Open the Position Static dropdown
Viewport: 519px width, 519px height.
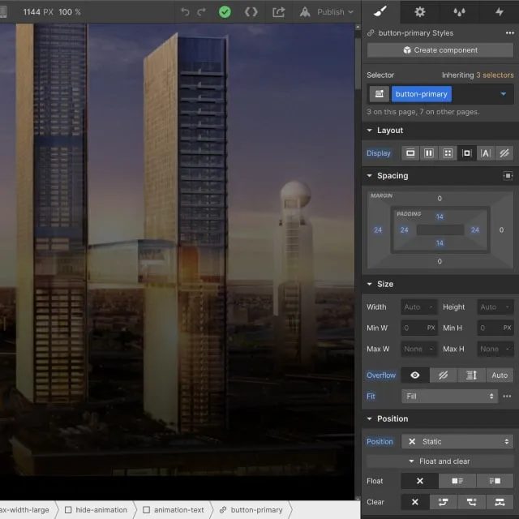coord(457,442)
